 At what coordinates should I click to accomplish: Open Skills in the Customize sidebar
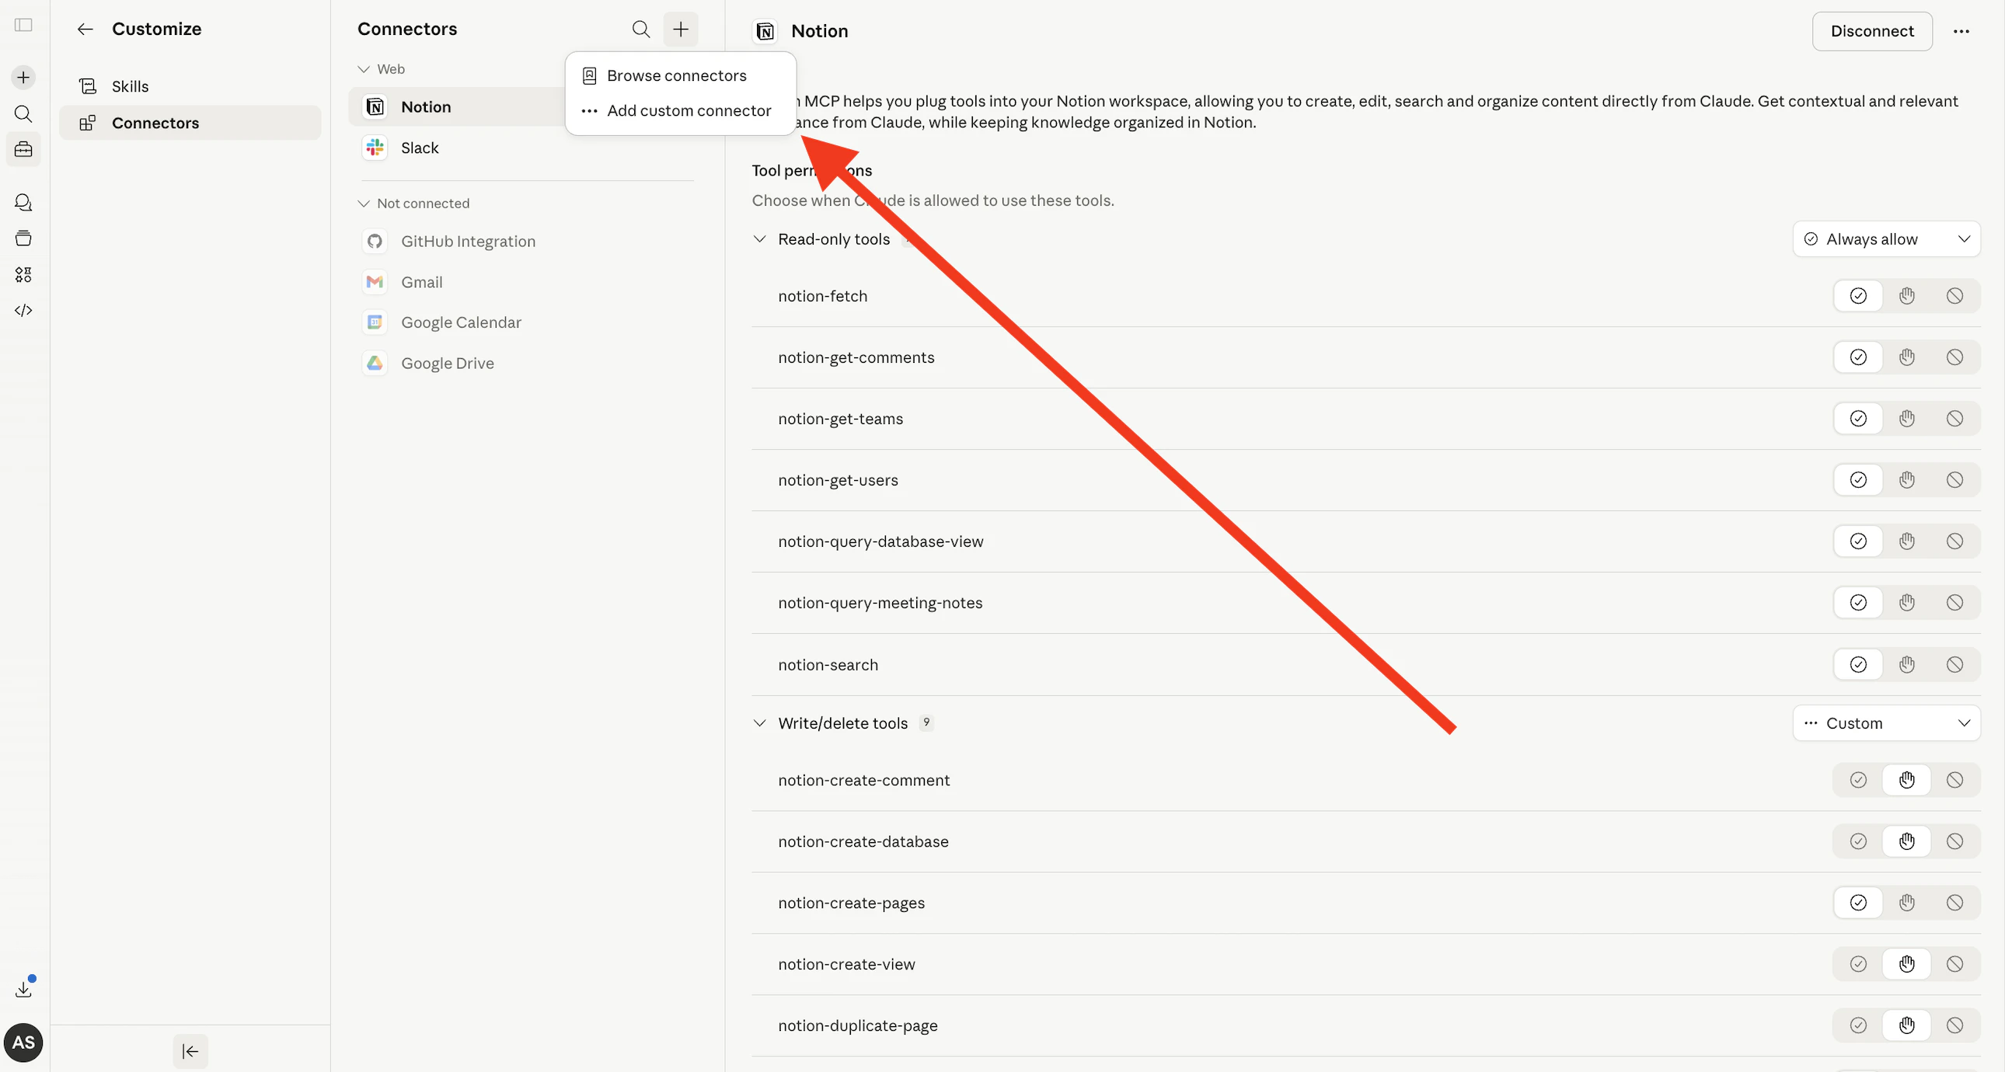pyautogui.click(x=130, y=86)
